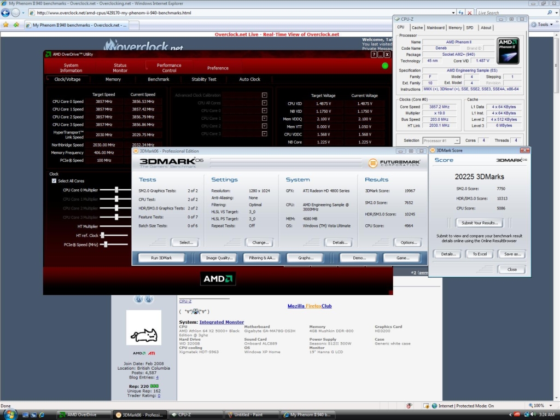Viewport: 560px width, 420px height.
Task: Click the Image Quality button in 3DMark06
Action: coord(219,258)
